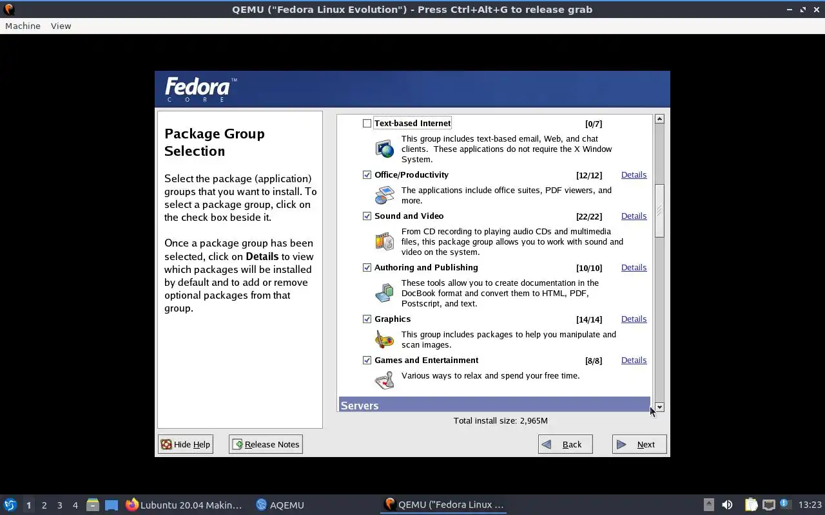Click the scrollbar down arrow
Screen dimensions: 825x515
tap(659, 407)
